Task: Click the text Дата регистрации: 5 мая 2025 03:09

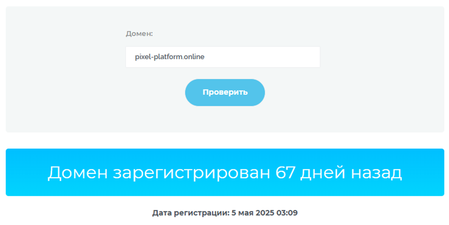Action: (x=225, y=213)
